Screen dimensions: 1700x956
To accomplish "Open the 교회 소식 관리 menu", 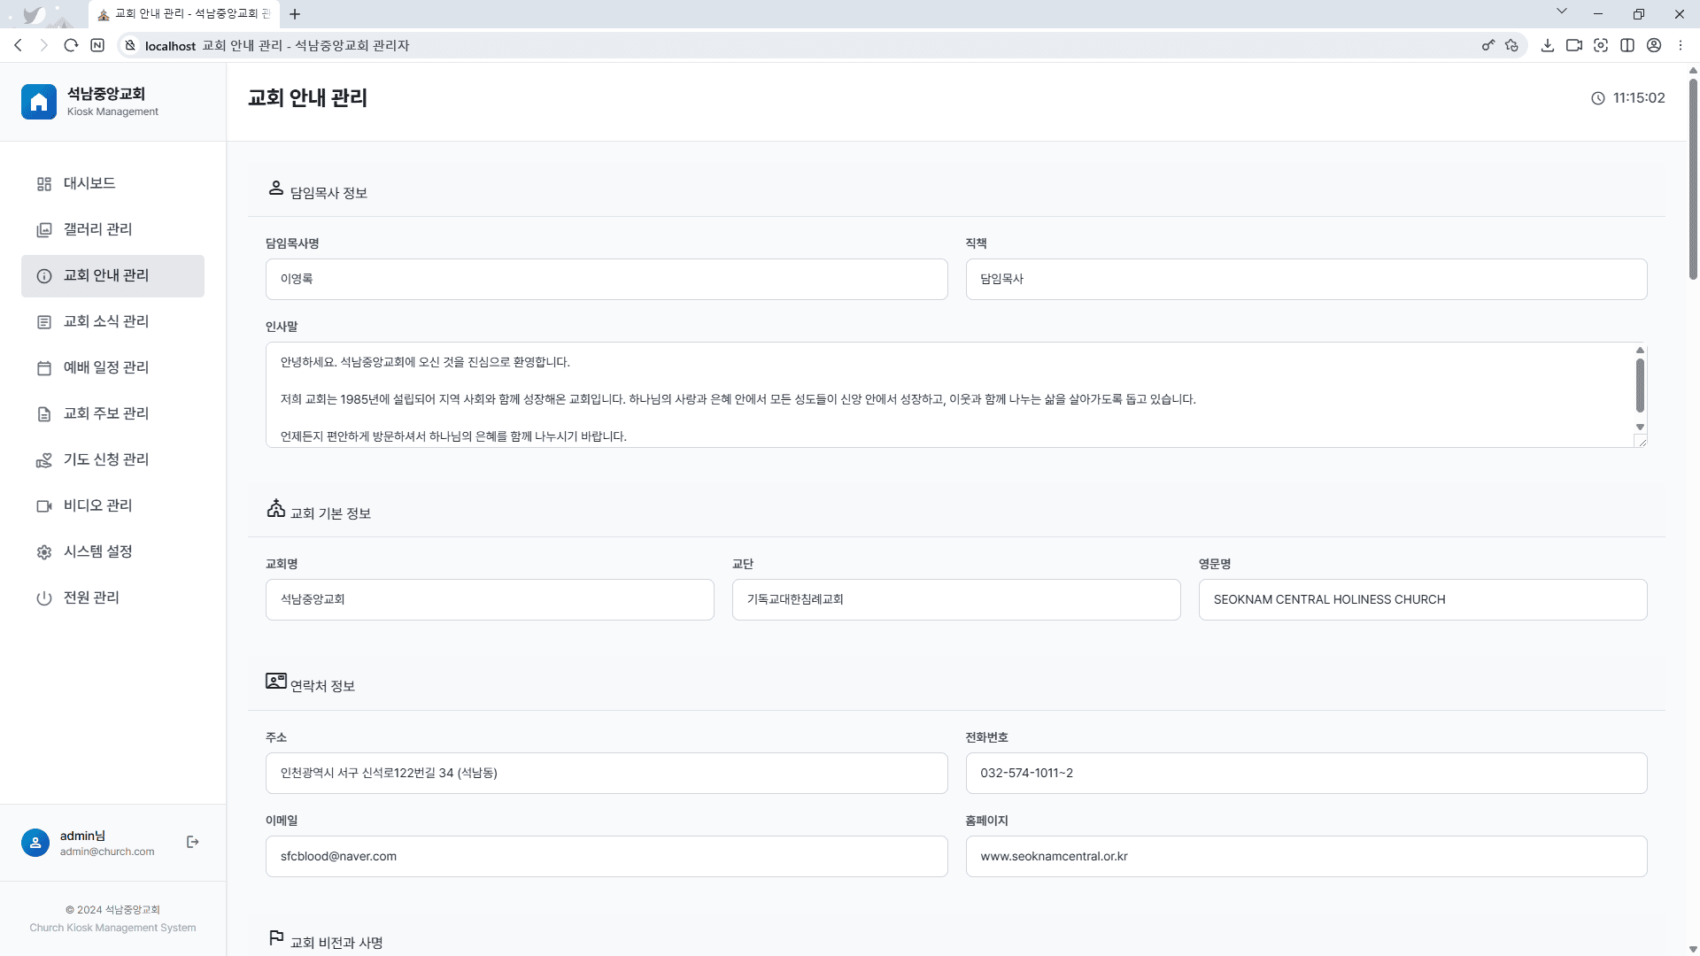I will click(105, 321).
